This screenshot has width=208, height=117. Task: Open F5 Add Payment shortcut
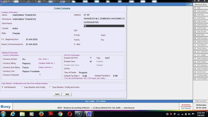coord(201,25)
